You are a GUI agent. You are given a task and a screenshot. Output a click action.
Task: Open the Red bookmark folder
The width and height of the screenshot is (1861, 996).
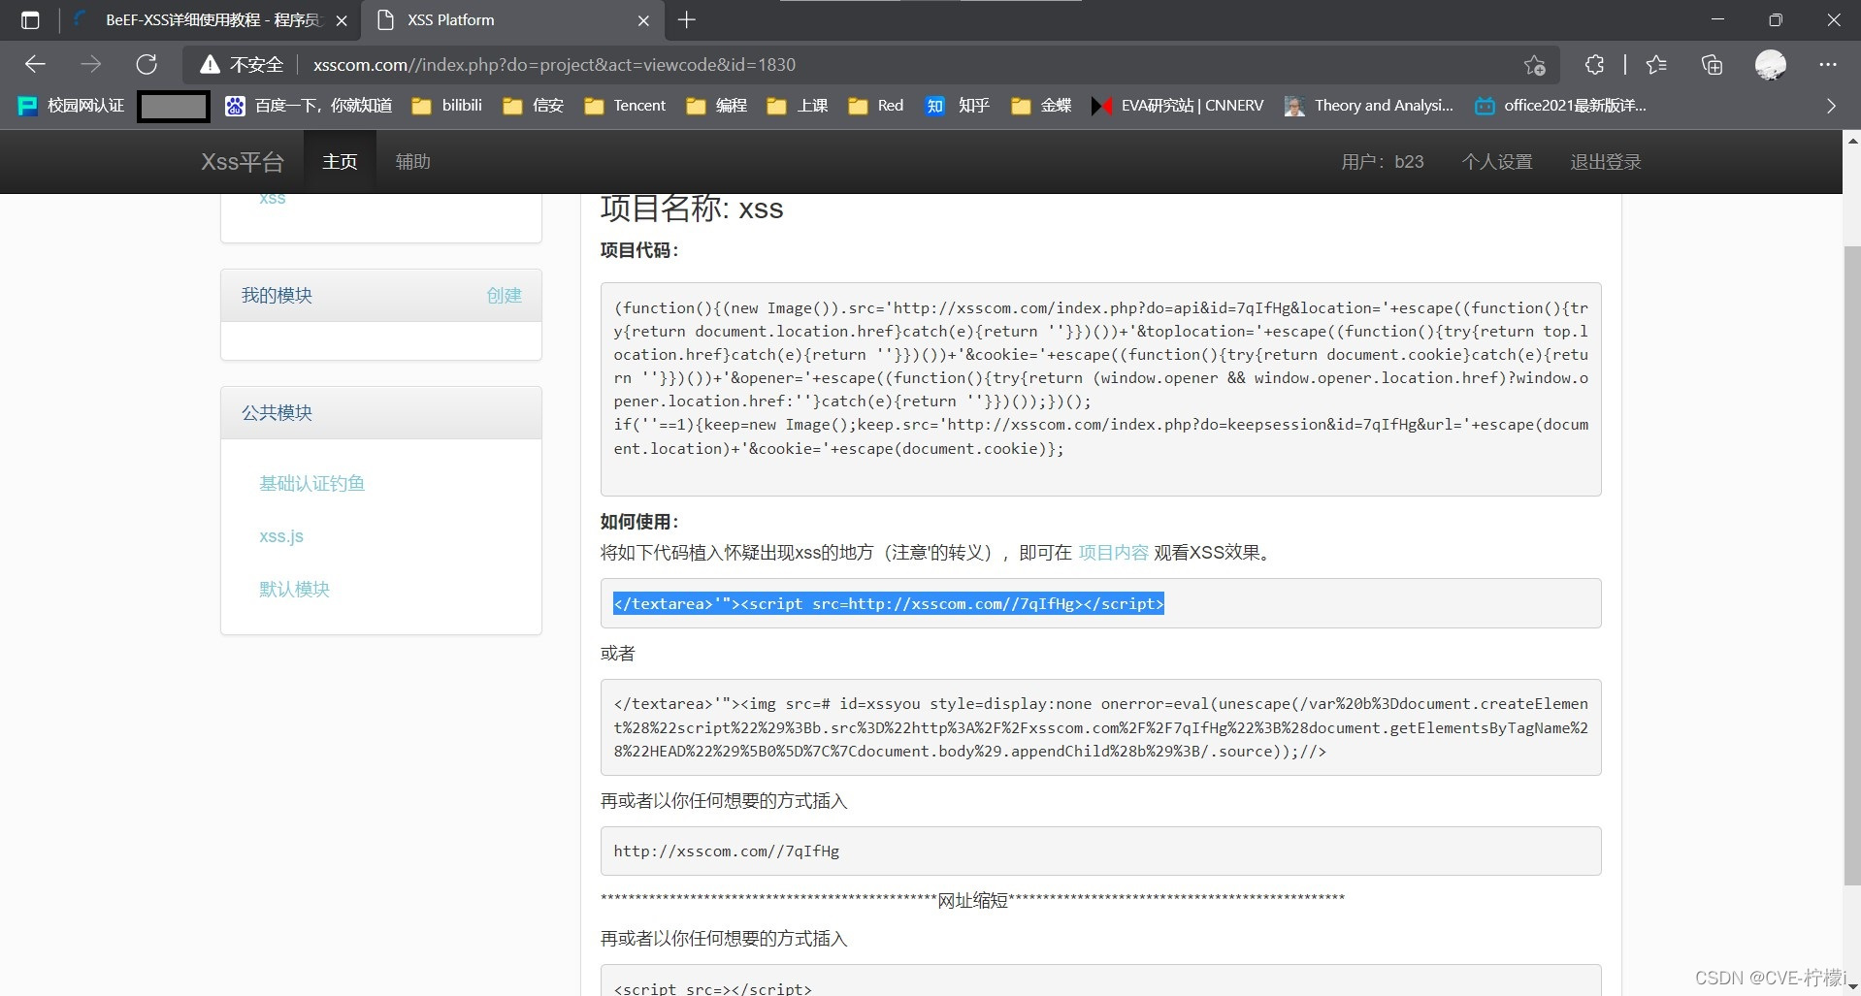tap(875, 106)
